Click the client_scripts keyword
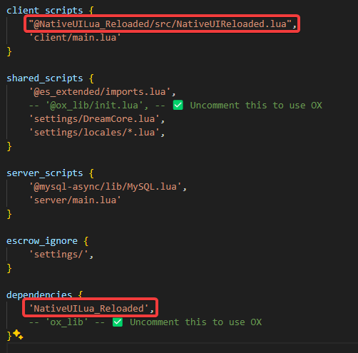The width and height of the screenshot is (358, 353). 45,10
